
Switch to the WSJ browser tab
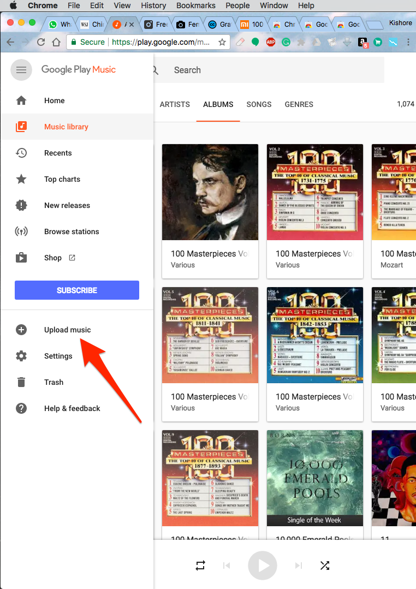92,25
